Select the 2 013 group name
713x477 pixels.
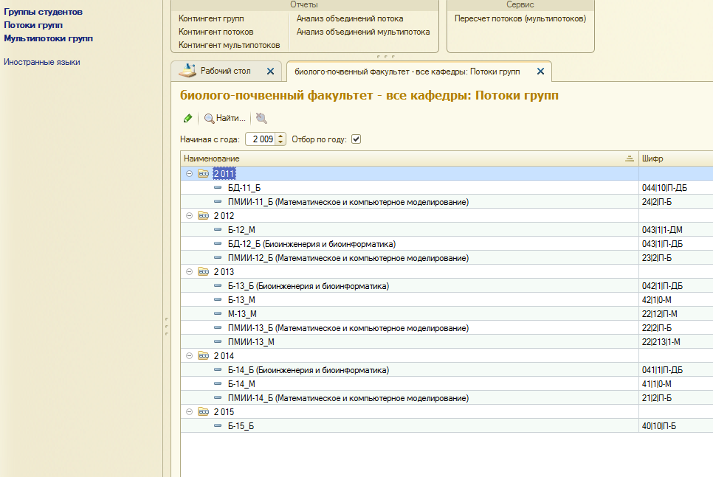[x=224, y=271]
